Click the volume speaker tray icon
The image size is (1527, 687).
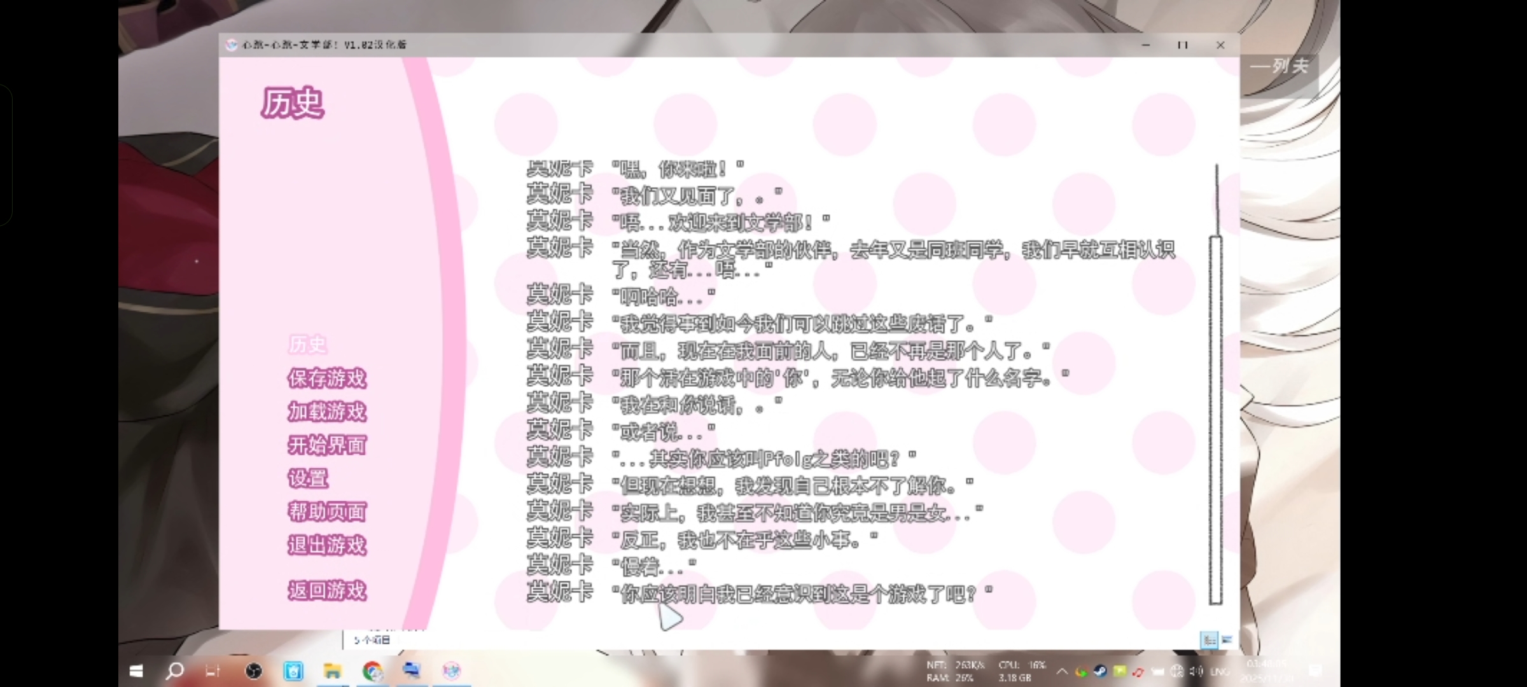pos(1196,672)
